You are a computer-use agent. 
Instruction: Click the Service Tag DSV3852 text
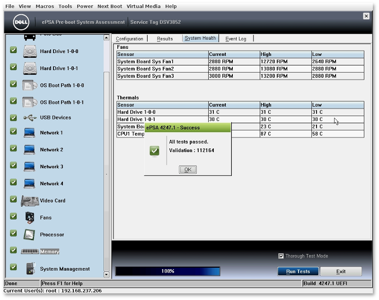155,22
